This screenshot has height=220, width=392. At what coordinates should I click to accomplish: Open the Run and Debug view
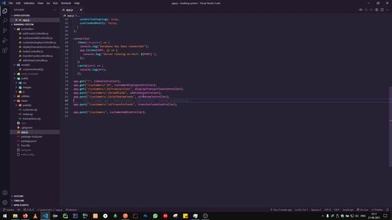(5, 40)
